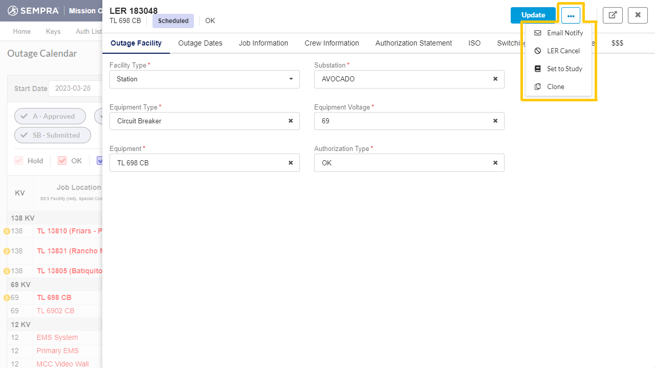Open the Crew Information tab
This screenshot has height=368, width=655.
point(332,43)
